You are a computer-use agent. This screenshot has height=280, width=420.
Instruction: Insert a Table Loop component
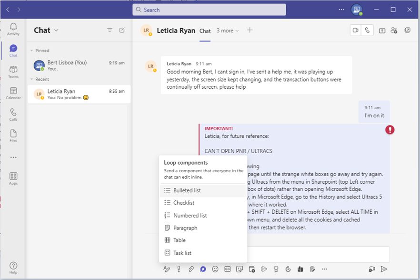point(203,240)
